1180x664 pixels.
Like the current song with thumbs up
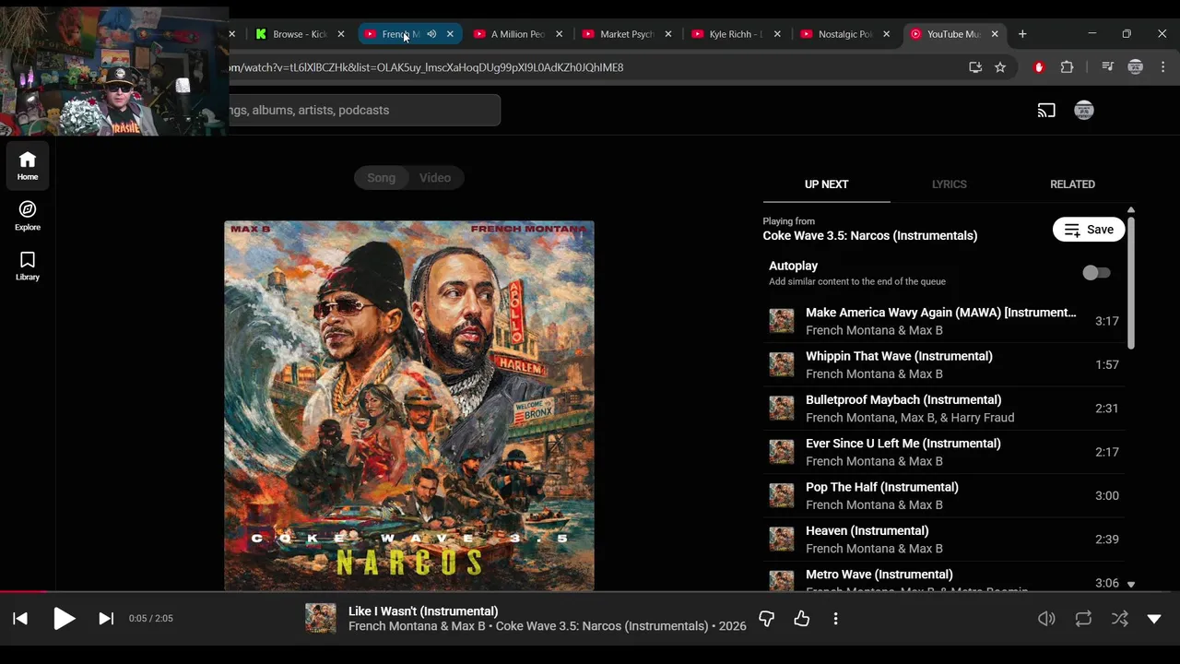click(x=801, y=619)
